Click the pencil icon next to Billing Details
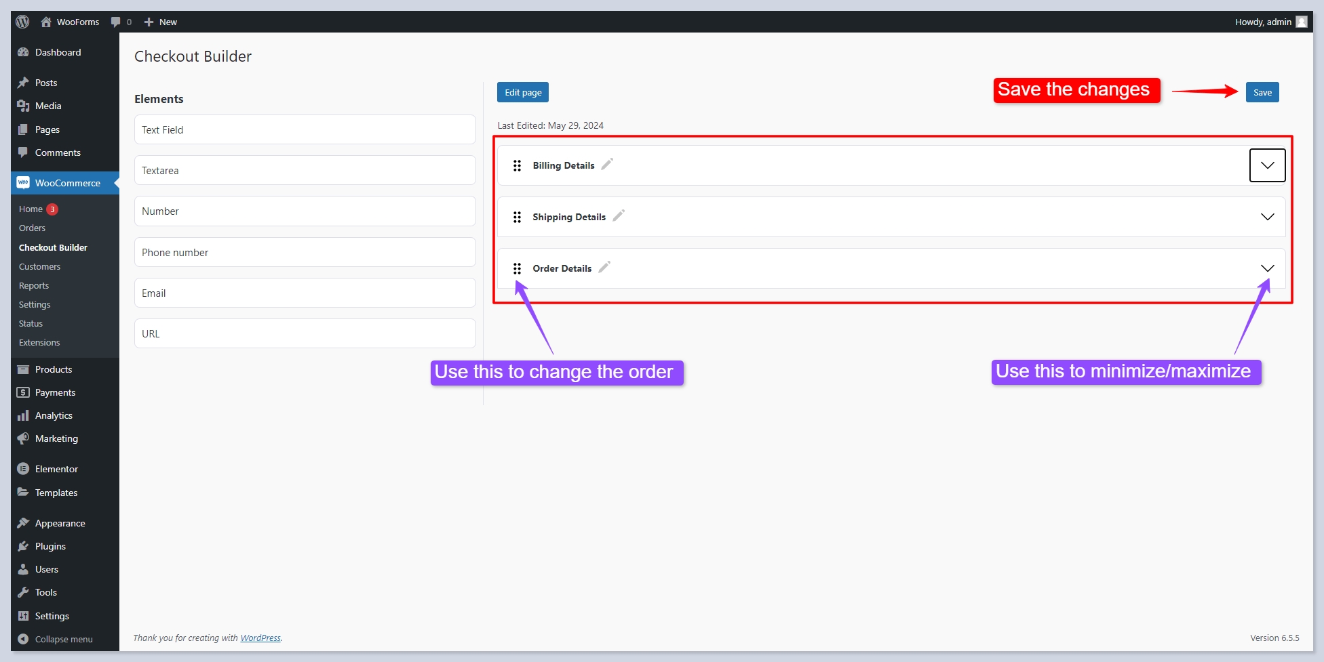This screenshot has width=1324, height=662. [x=607, y=164]
